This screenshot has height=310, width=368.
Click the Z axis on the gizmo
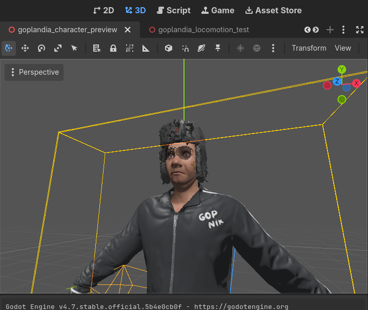[337, 81]
